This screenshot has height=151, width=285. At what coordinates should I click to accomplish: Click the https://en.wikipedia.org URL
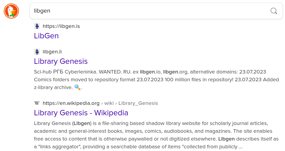71,103
